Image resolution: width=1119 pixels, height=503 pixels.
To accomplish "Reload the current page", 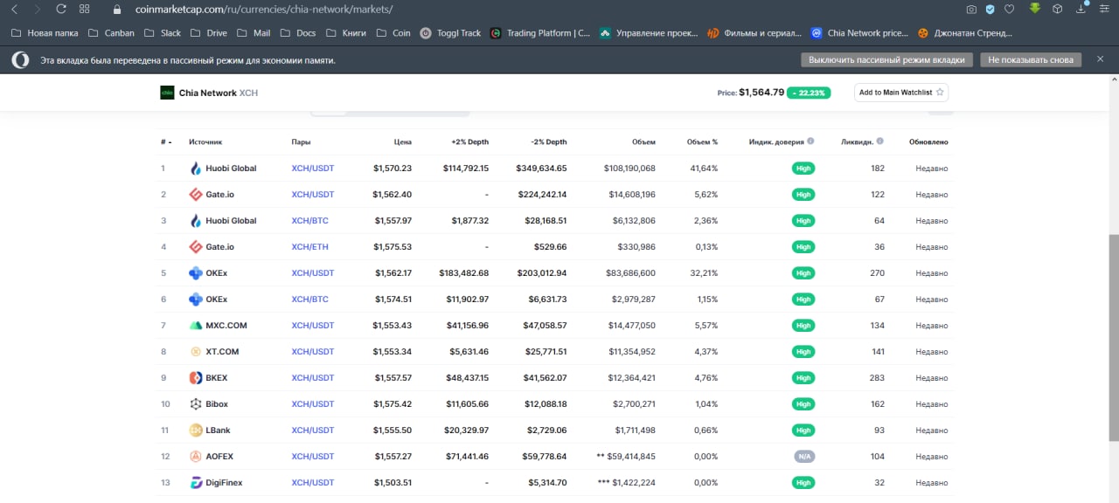I will 60,10.
